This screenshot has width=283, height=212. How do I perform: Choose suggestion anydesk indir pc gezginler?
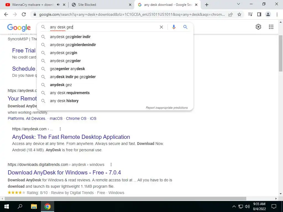tap(115, 77)
